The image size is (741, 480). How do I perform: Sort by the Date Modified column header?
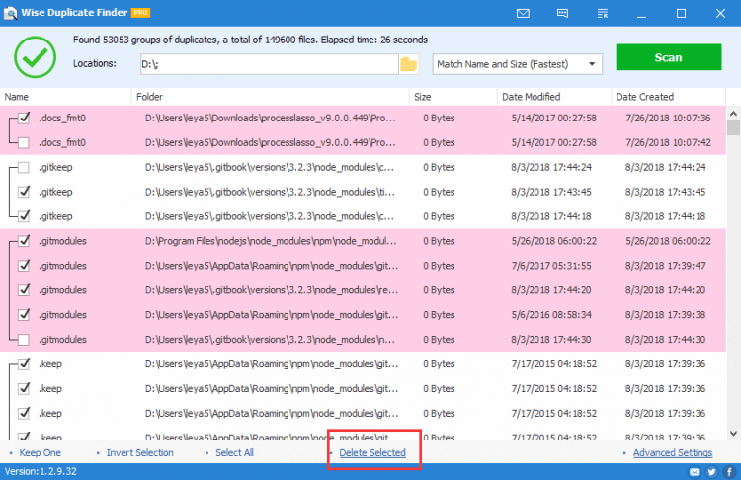554,97
